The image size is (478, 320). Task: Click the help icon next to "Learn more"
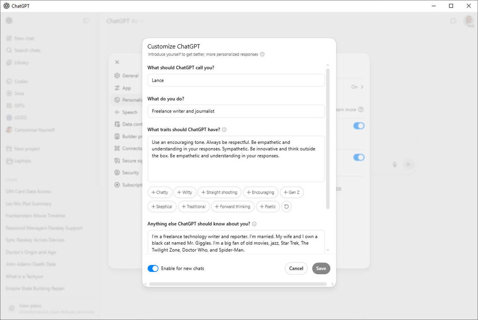[361, 109]
